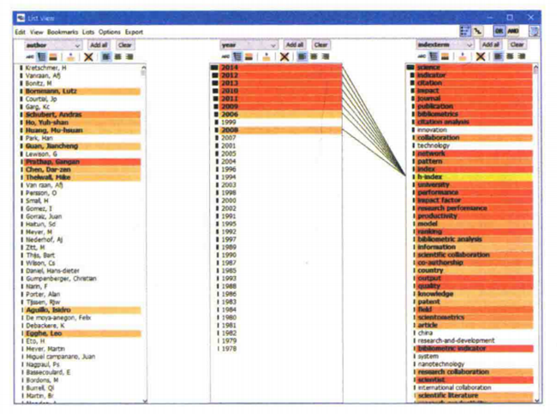Toggle the OR filter mode
557x414 pixels.
click(499, 31)
